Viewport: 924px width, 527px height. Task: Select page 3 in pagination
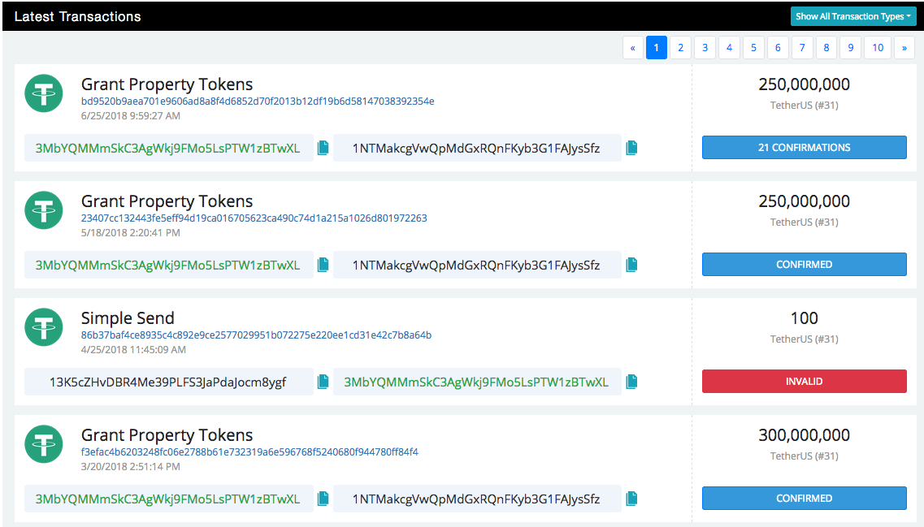pos(705,48)
